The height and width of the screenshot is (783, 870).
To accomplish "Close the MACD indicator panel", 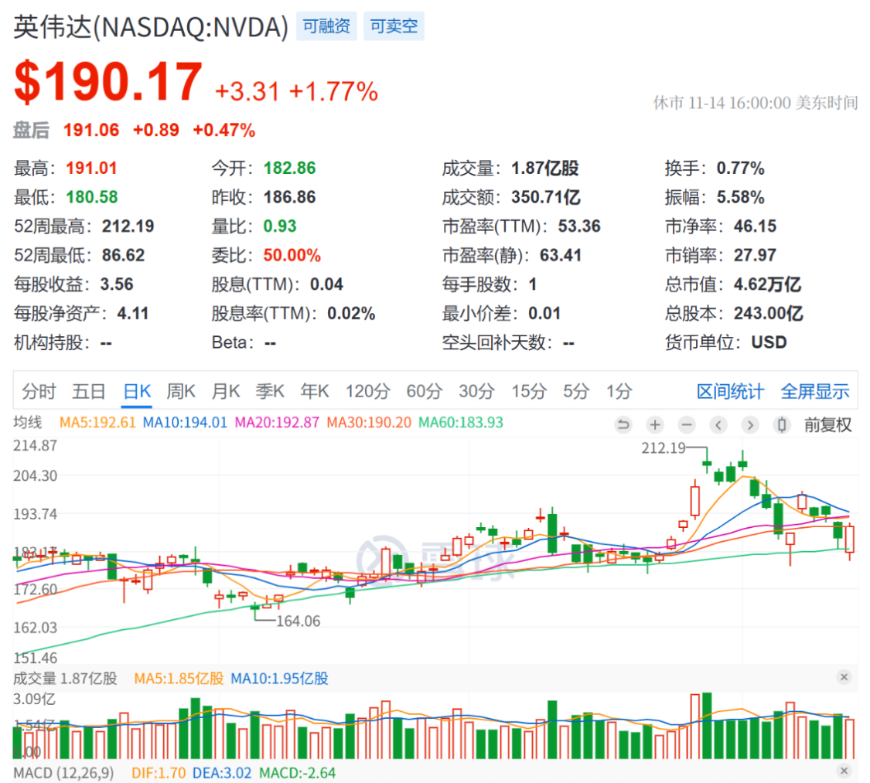I will pyautogui.click(x=844, y=771).
